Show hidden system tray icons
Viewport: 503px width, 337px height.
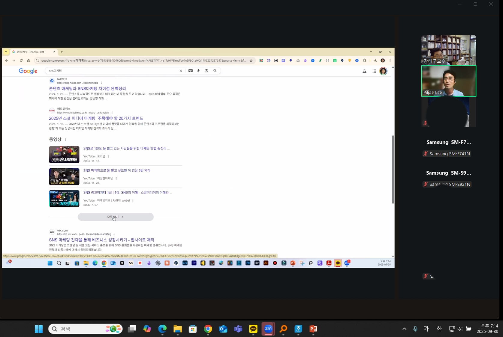pos(404,329)
